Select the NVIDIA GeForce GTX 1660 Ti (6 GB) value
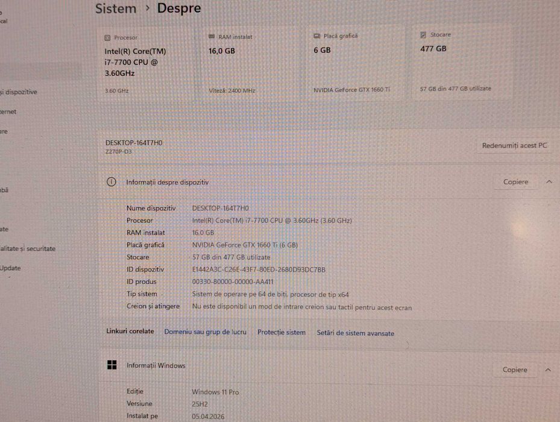The height and width of the screenshot is (422, 560). 245,245
